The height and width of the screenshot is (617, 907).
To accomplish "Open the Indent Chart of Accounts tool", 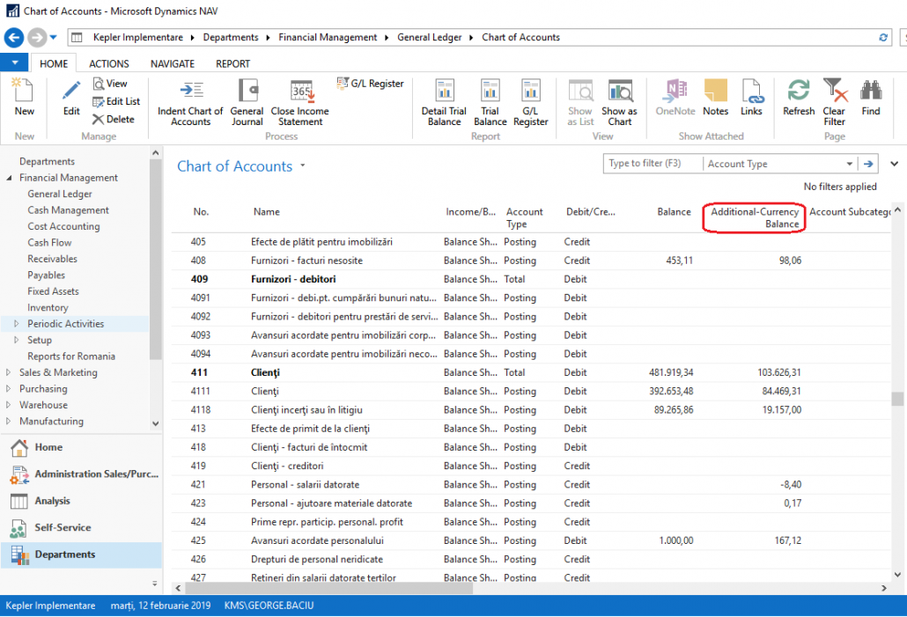I will coord(190,102).
